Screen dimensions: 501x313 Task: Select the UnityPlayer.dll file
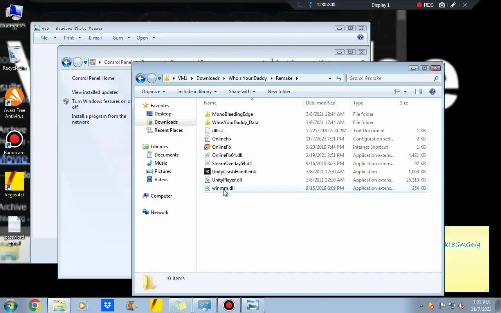(227, 180)
